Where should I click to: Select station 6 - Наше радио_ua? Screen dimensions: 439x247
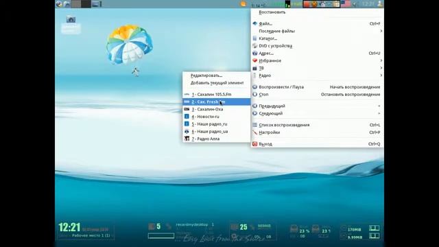tap(217, 131)
